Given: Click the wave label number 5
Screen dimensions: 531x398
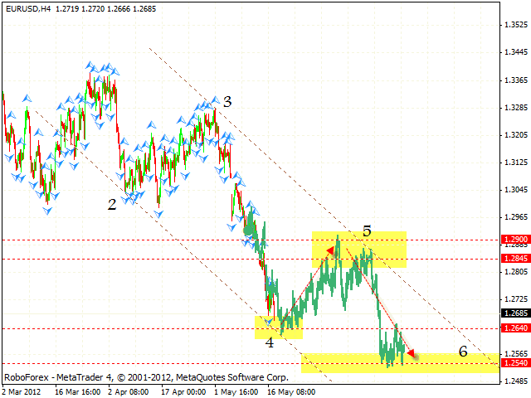Looking at the screenshot, I should coord(366,231).
